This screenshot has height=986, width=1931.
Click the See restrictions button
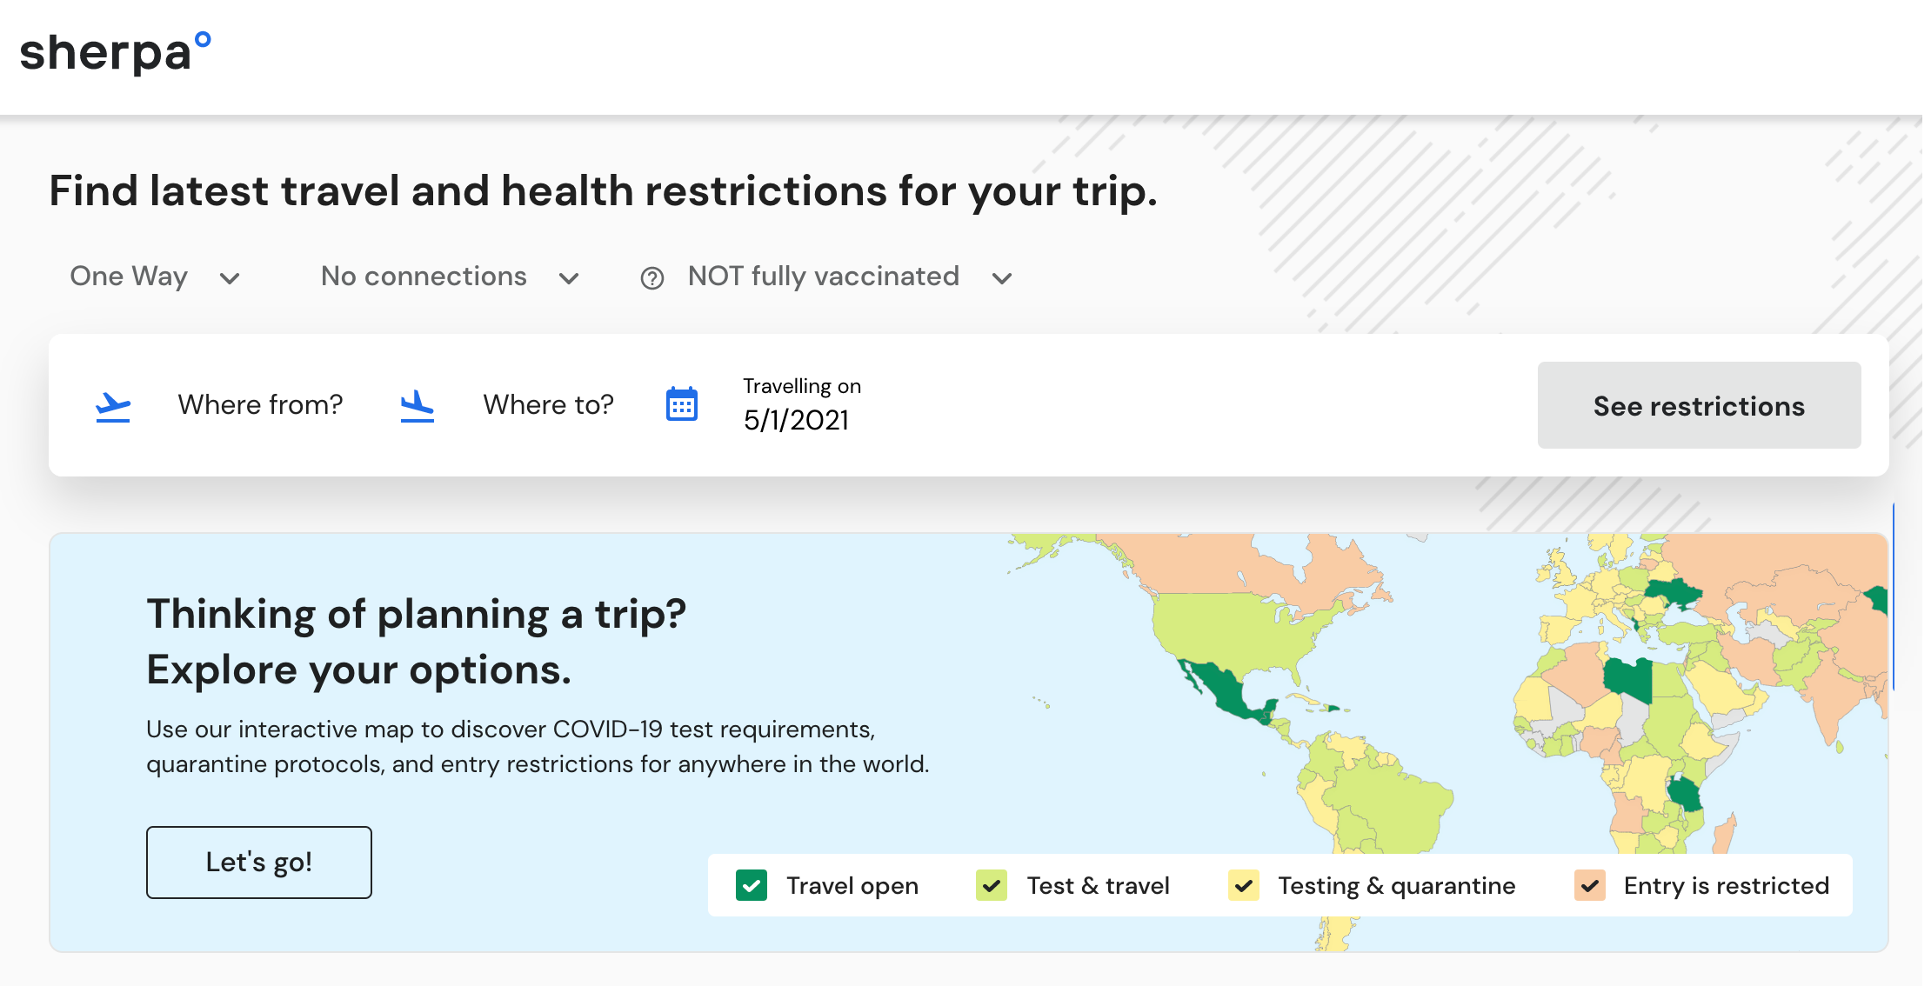pos(1699,405)
